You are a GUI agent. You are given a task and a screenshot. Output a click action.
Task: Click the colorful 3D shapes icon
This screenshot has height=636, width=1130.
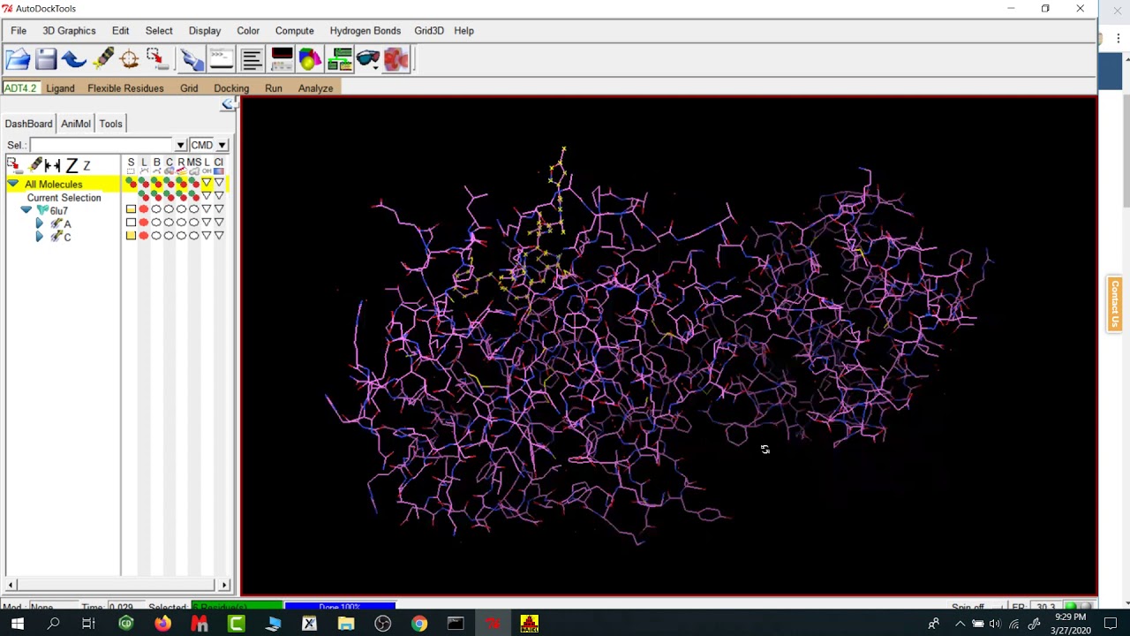[310, 59]
